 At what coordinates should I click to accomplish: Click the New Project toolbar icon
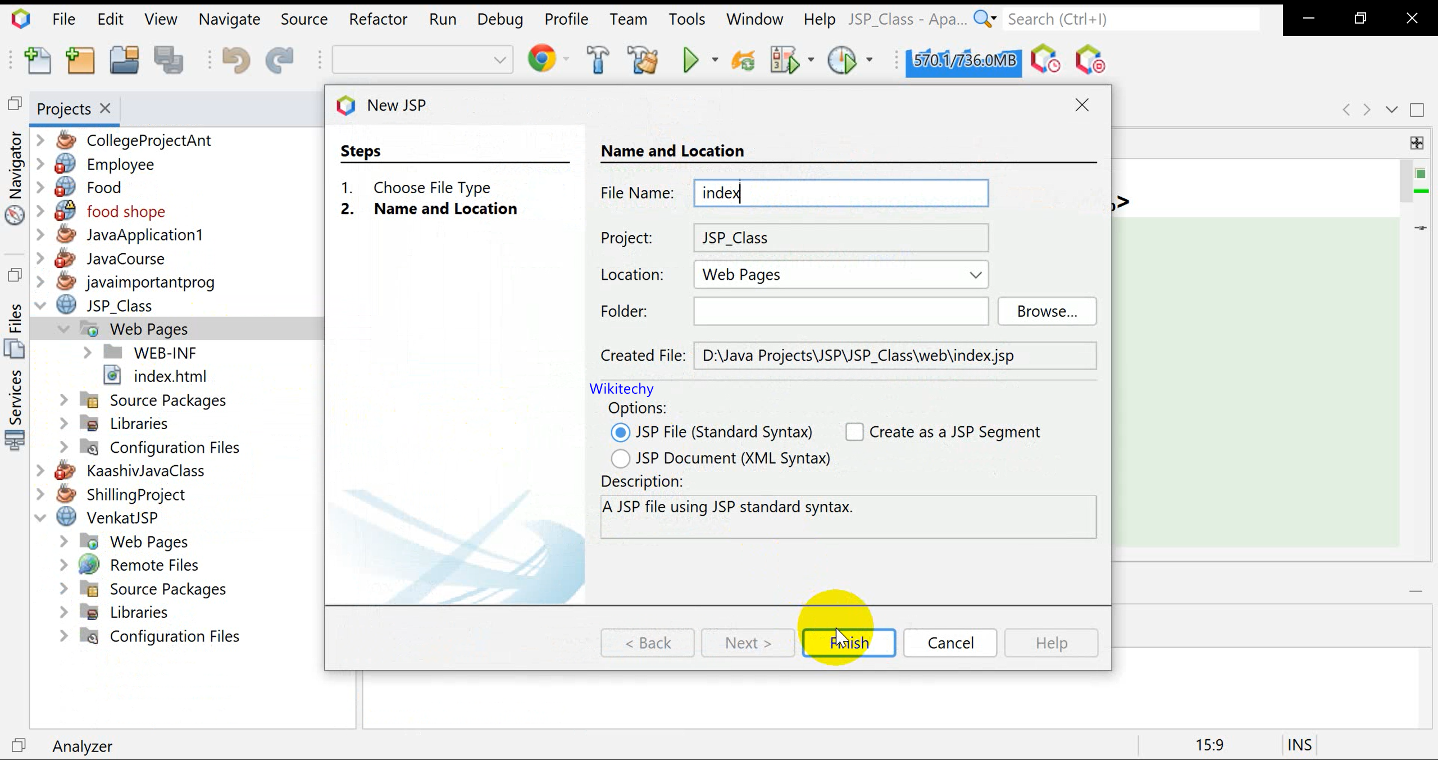[80, 60]
